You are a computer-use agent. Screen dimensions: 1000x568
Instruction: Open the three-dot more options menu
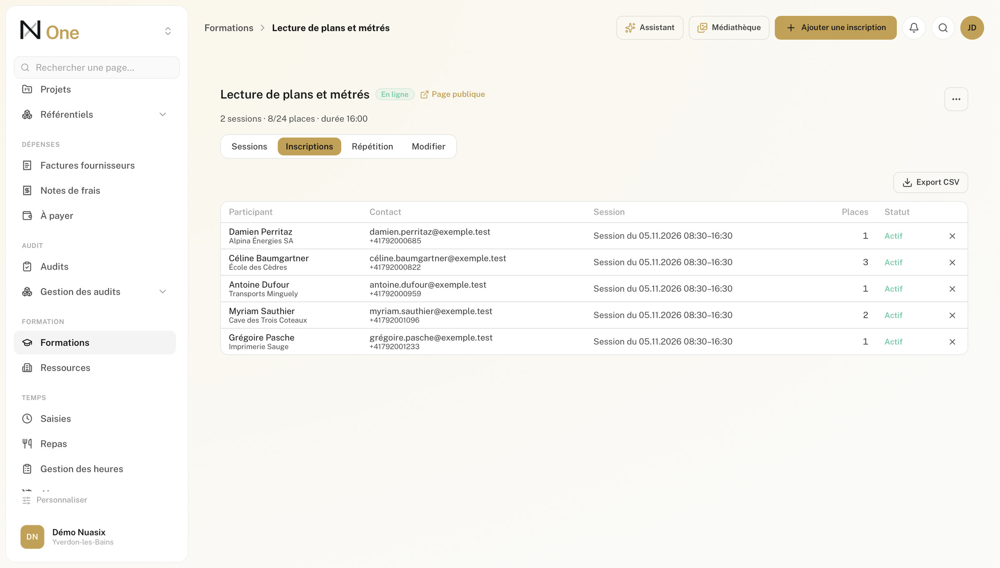click(956, 99)
